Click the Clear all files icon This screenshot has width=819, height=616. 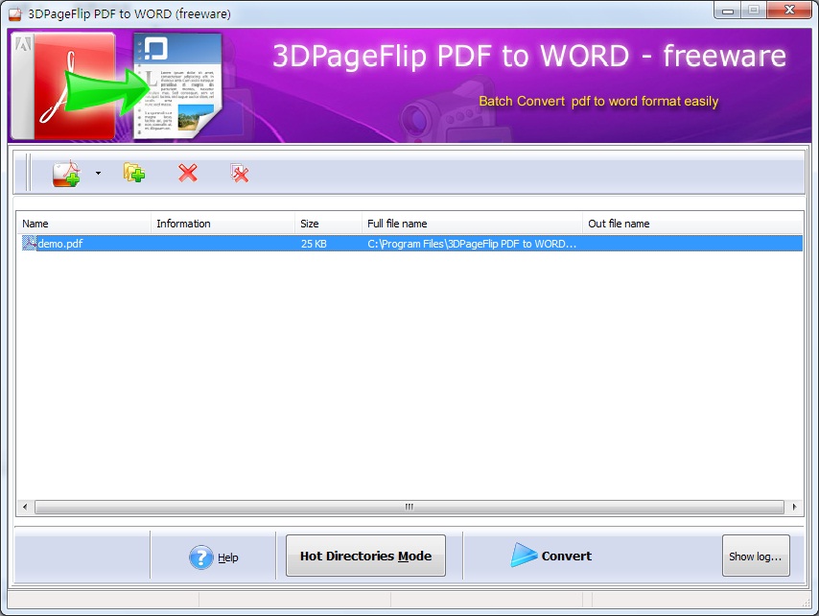click(239, 173)
